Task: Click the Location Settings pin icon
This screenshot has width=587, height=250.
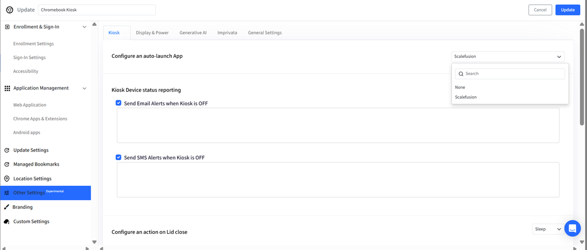Action: tap(7, 178)
